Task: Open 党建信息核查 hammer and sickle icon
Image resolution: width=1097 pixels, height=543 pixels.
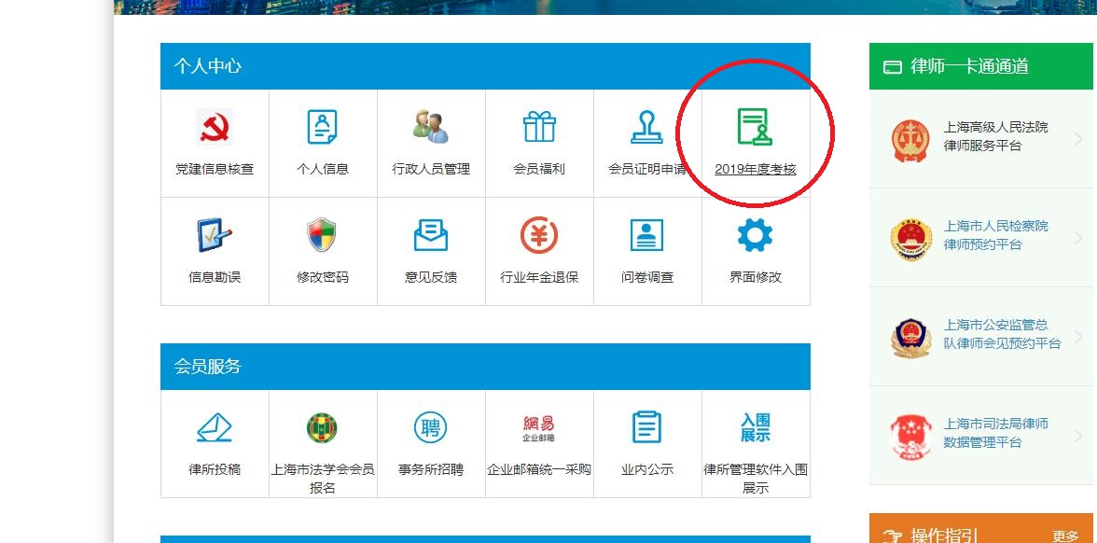Action: coord(215,127)
